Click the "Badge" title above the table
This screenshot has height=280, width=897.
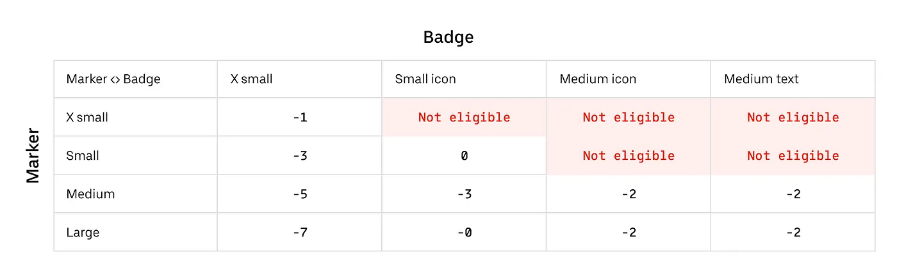[448, 37]
